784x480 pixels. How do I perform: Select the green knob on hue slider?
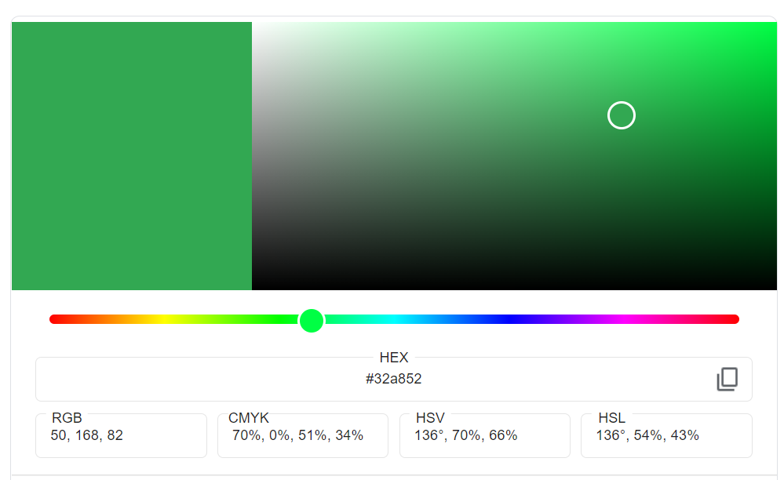[x=311, y=320]
